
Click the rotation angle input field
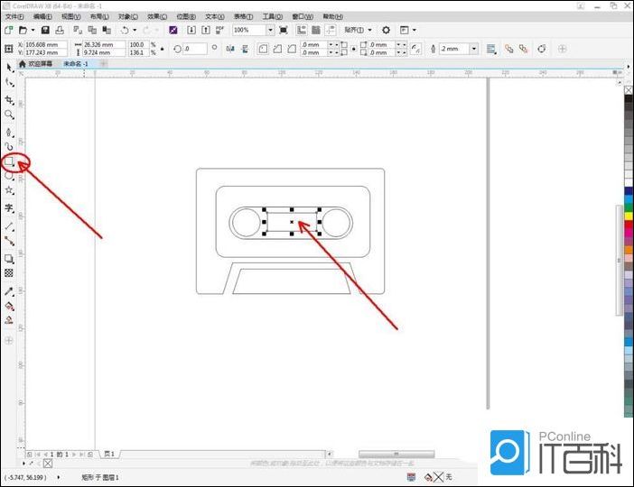[195, 48]
